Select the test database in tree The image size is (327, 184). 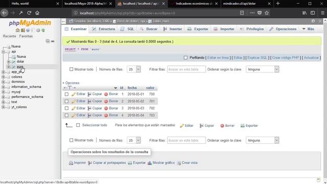[14, 102]
